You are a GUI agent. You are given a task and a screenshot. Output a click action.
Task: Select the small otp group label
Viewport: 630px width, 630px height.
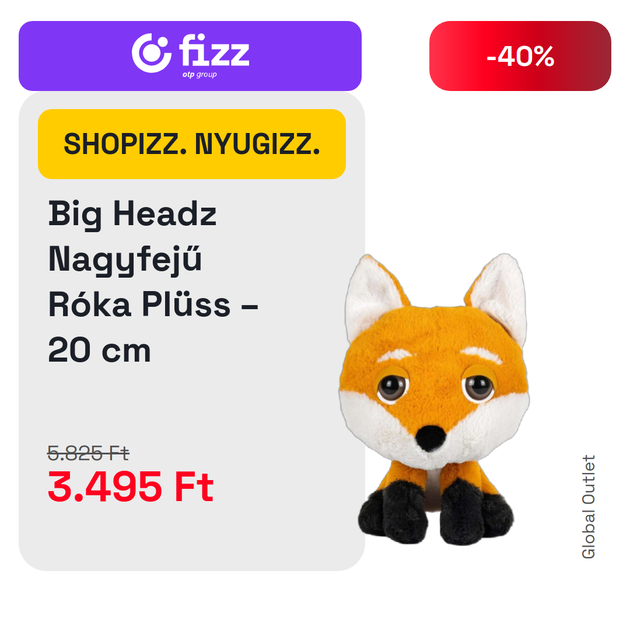pos(199,74)
